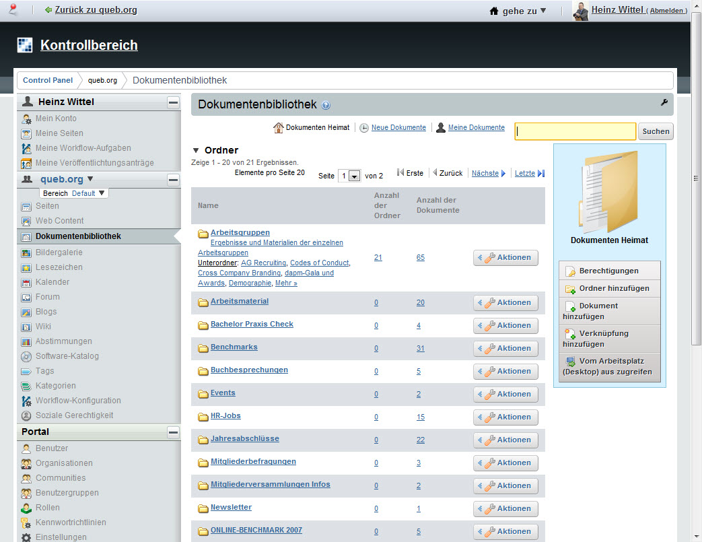Image resolution: width=702 pixels, height=542 pixels.
Task: Open the Bildergalerie sidebar icon
Action: [26, 252]
